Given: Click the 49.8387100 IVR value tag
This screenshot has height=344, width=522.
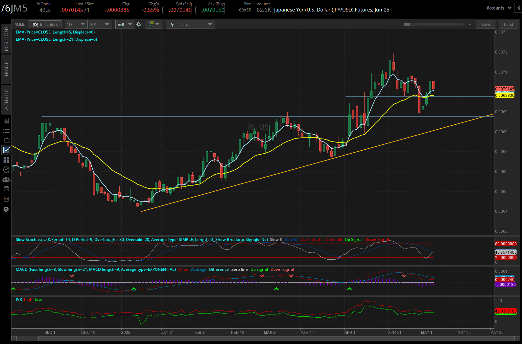Looking at the screenshot, I should tap(506, 311).
